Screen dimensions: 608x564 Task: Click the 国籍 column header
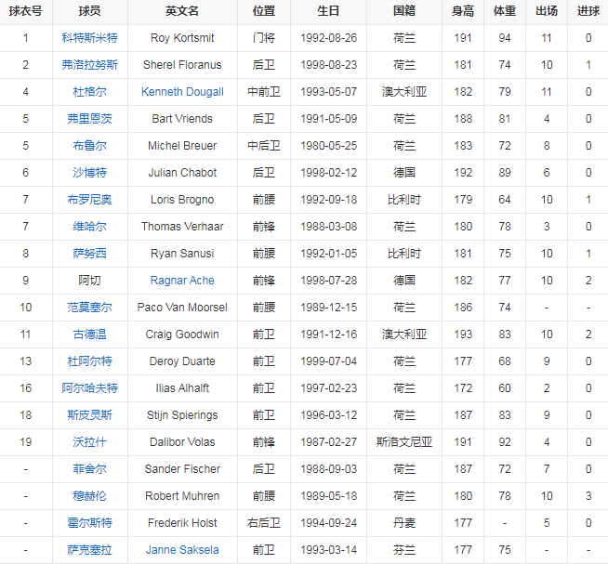404,11
